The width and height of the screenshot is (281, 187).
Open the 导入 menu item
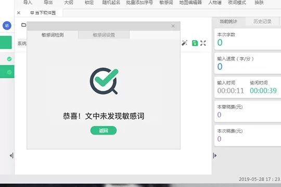pos(28,3)
